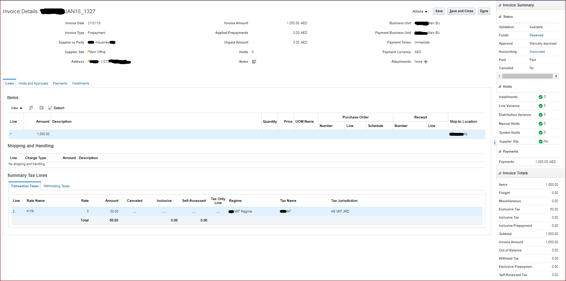
Task: Click the green check beside Line Variance
Action: tap(541, 106)
